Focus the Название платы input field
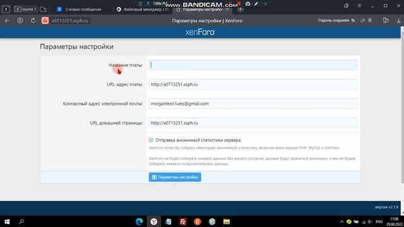The width and height of the screenshot is (404, 227). tap(253, 65)
